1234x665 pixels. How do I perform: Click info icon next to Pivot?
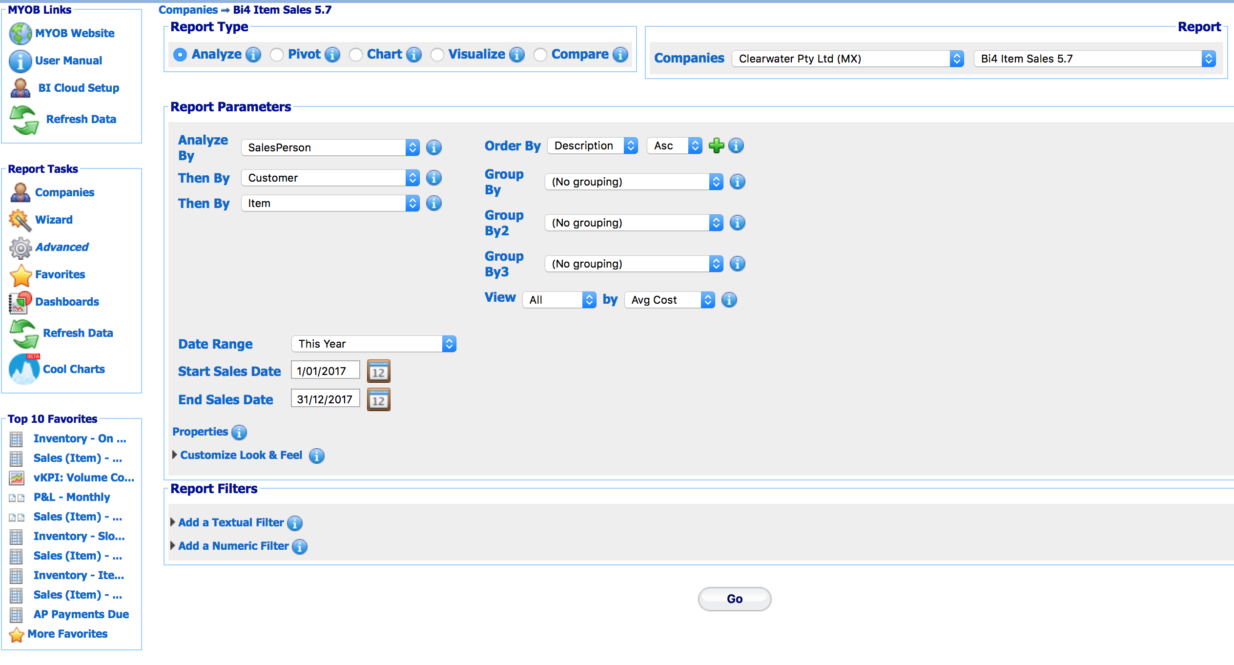click(x=332, y=55)
